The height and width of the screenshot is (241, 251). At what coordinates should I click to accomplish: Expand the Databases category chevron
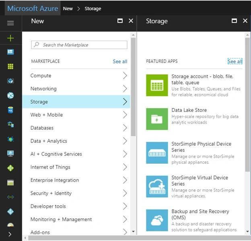(x=125, y=128)
